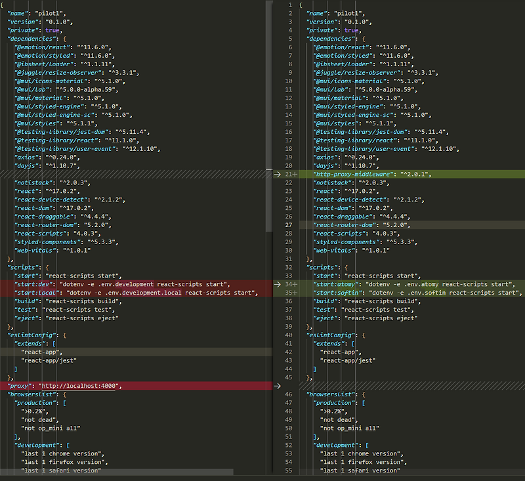This screenshot has width=525, height=481.
Task: Click line number 10 in the gutter
Action: [289, 81]
